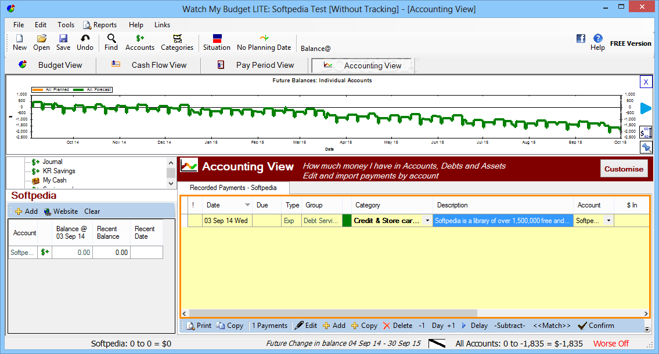Screen dimensions: 659x354
Task: Open the Account dropdown in payment row
Action: [x=608, y=221]
